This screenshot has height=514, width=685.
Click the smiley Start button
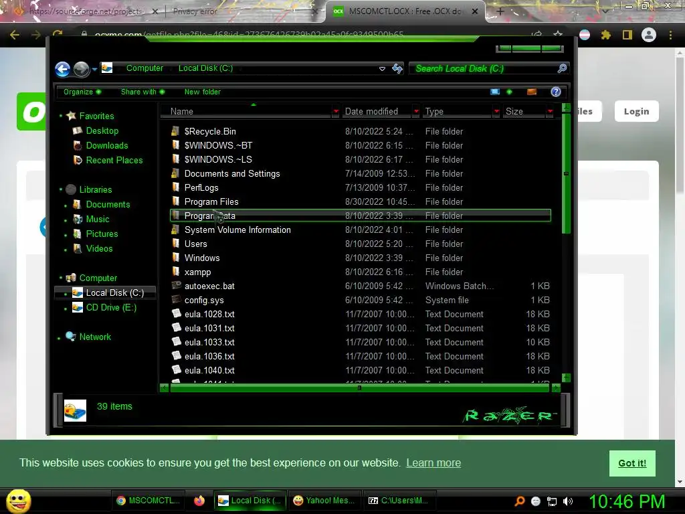click(x=19, y=501)
